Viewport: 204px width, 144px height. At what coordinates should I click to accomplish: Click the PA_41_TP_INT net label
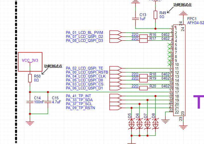coord(79,96)
